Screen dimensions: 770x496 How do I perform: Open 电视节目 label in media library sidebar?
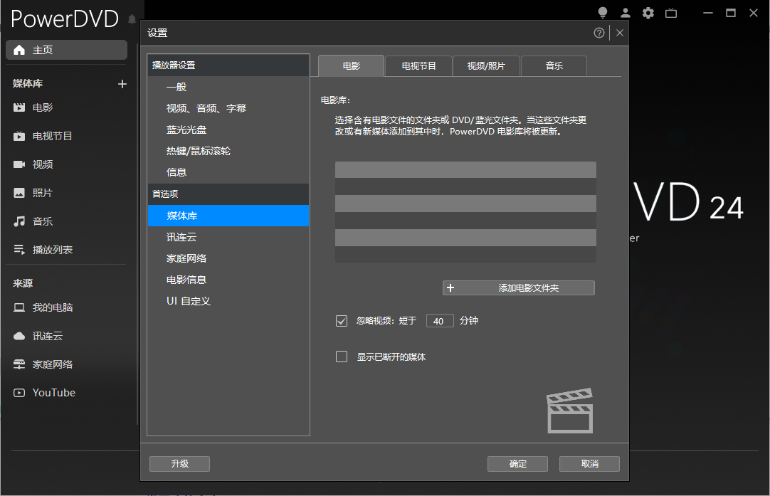(x=53, y=136)
